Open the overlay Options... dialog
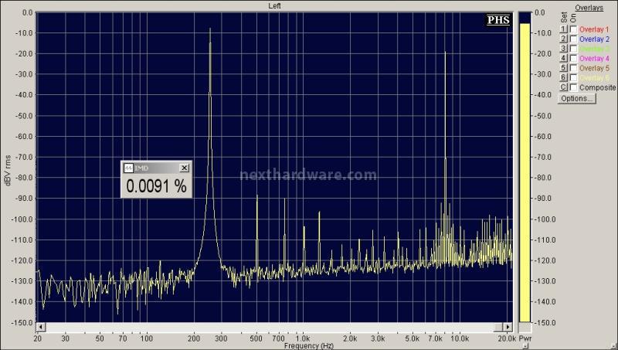 click(x=576, y=99)
